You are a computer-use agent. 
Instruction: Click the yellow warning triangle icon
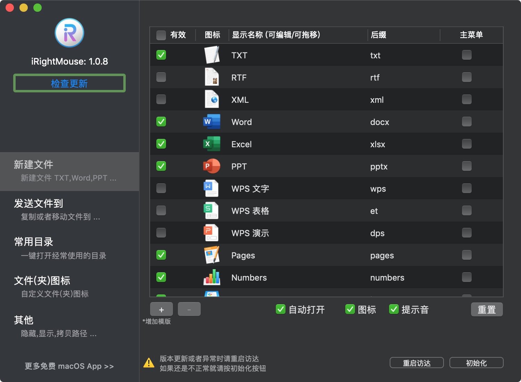pos(149,363)
